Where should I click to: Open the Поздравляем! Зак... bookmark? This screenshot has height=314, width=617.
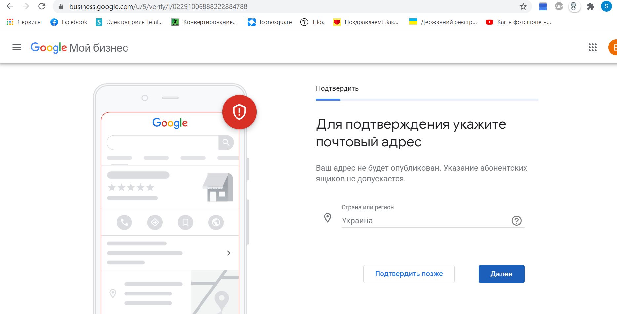pyautogui.click(x=366, y=22)
